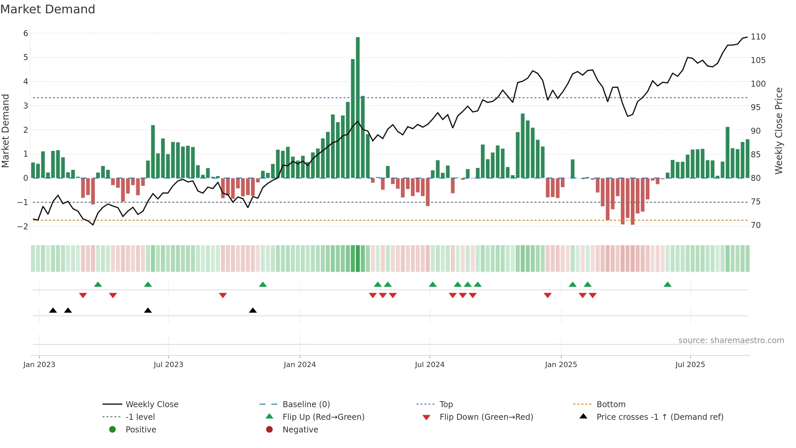Click the solid black Weekly Close legend line

pos(112,404)
